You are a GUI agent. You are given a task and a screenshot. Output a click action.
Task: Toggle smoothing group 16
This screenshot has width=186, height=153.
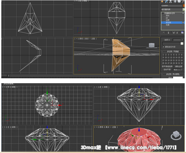click(182, 57)
